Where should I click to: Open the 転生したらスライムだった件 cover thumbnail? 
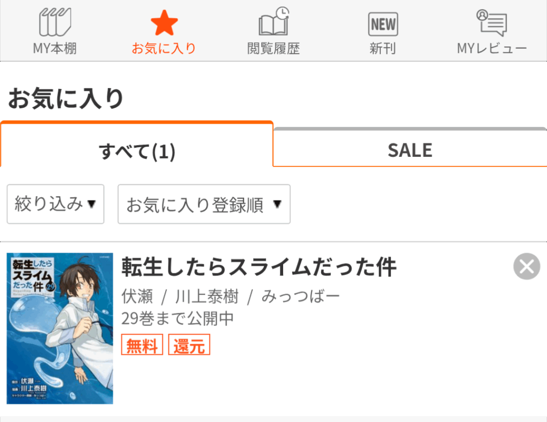pyautogui.click(x=60, y=328)
